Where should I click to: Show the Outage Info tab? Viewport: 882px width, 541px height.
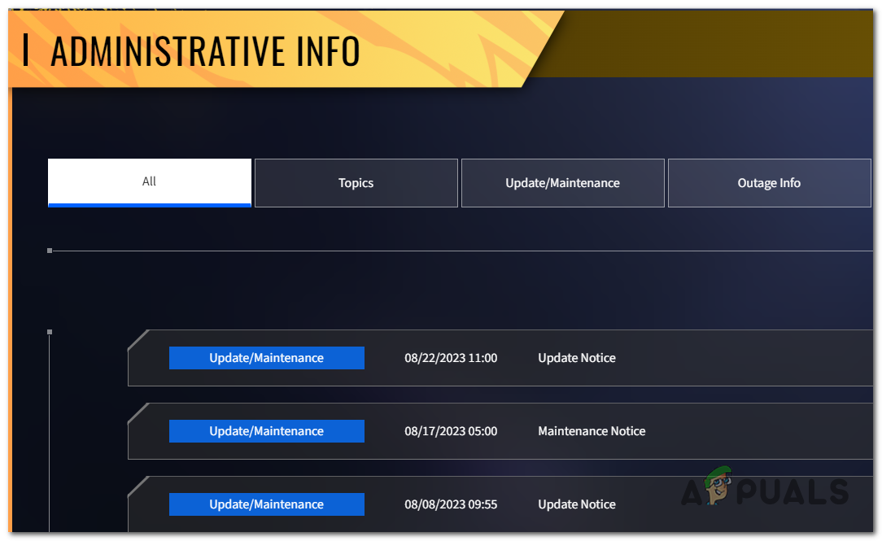[x=769, y=183]
